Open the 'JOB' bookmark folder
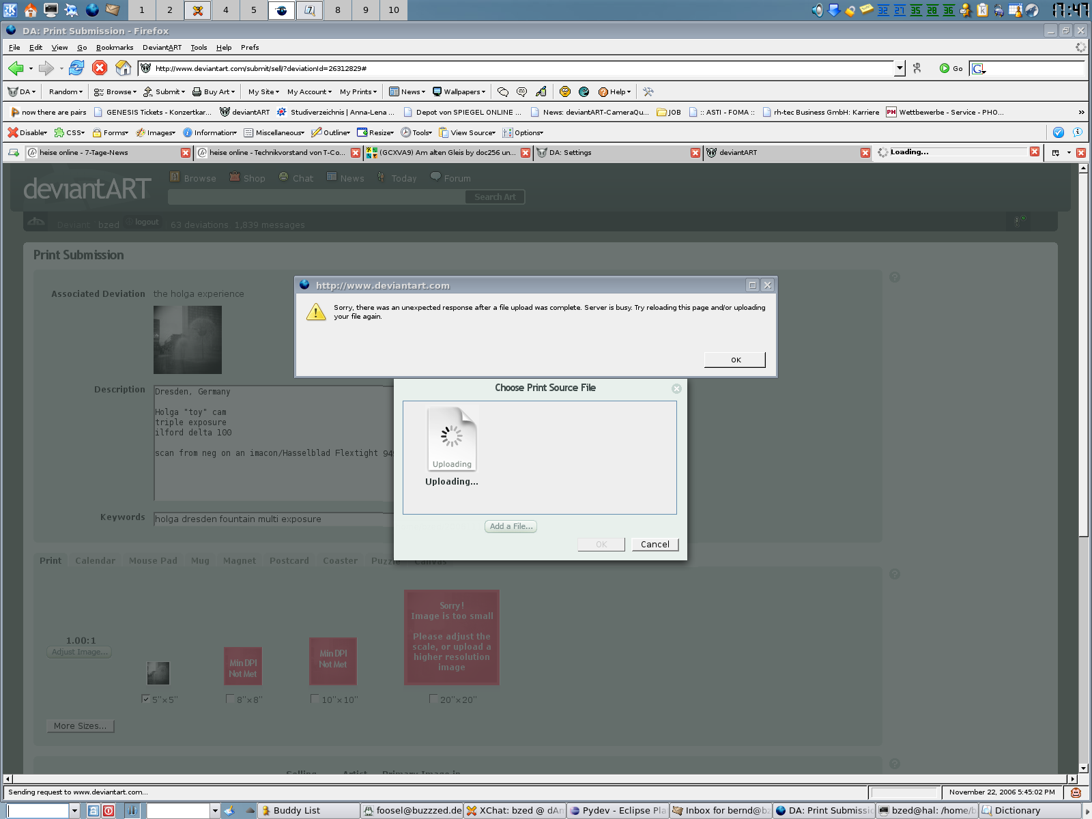The width and height of the screenshot is (1092, 819). click(x=669, y=112)
